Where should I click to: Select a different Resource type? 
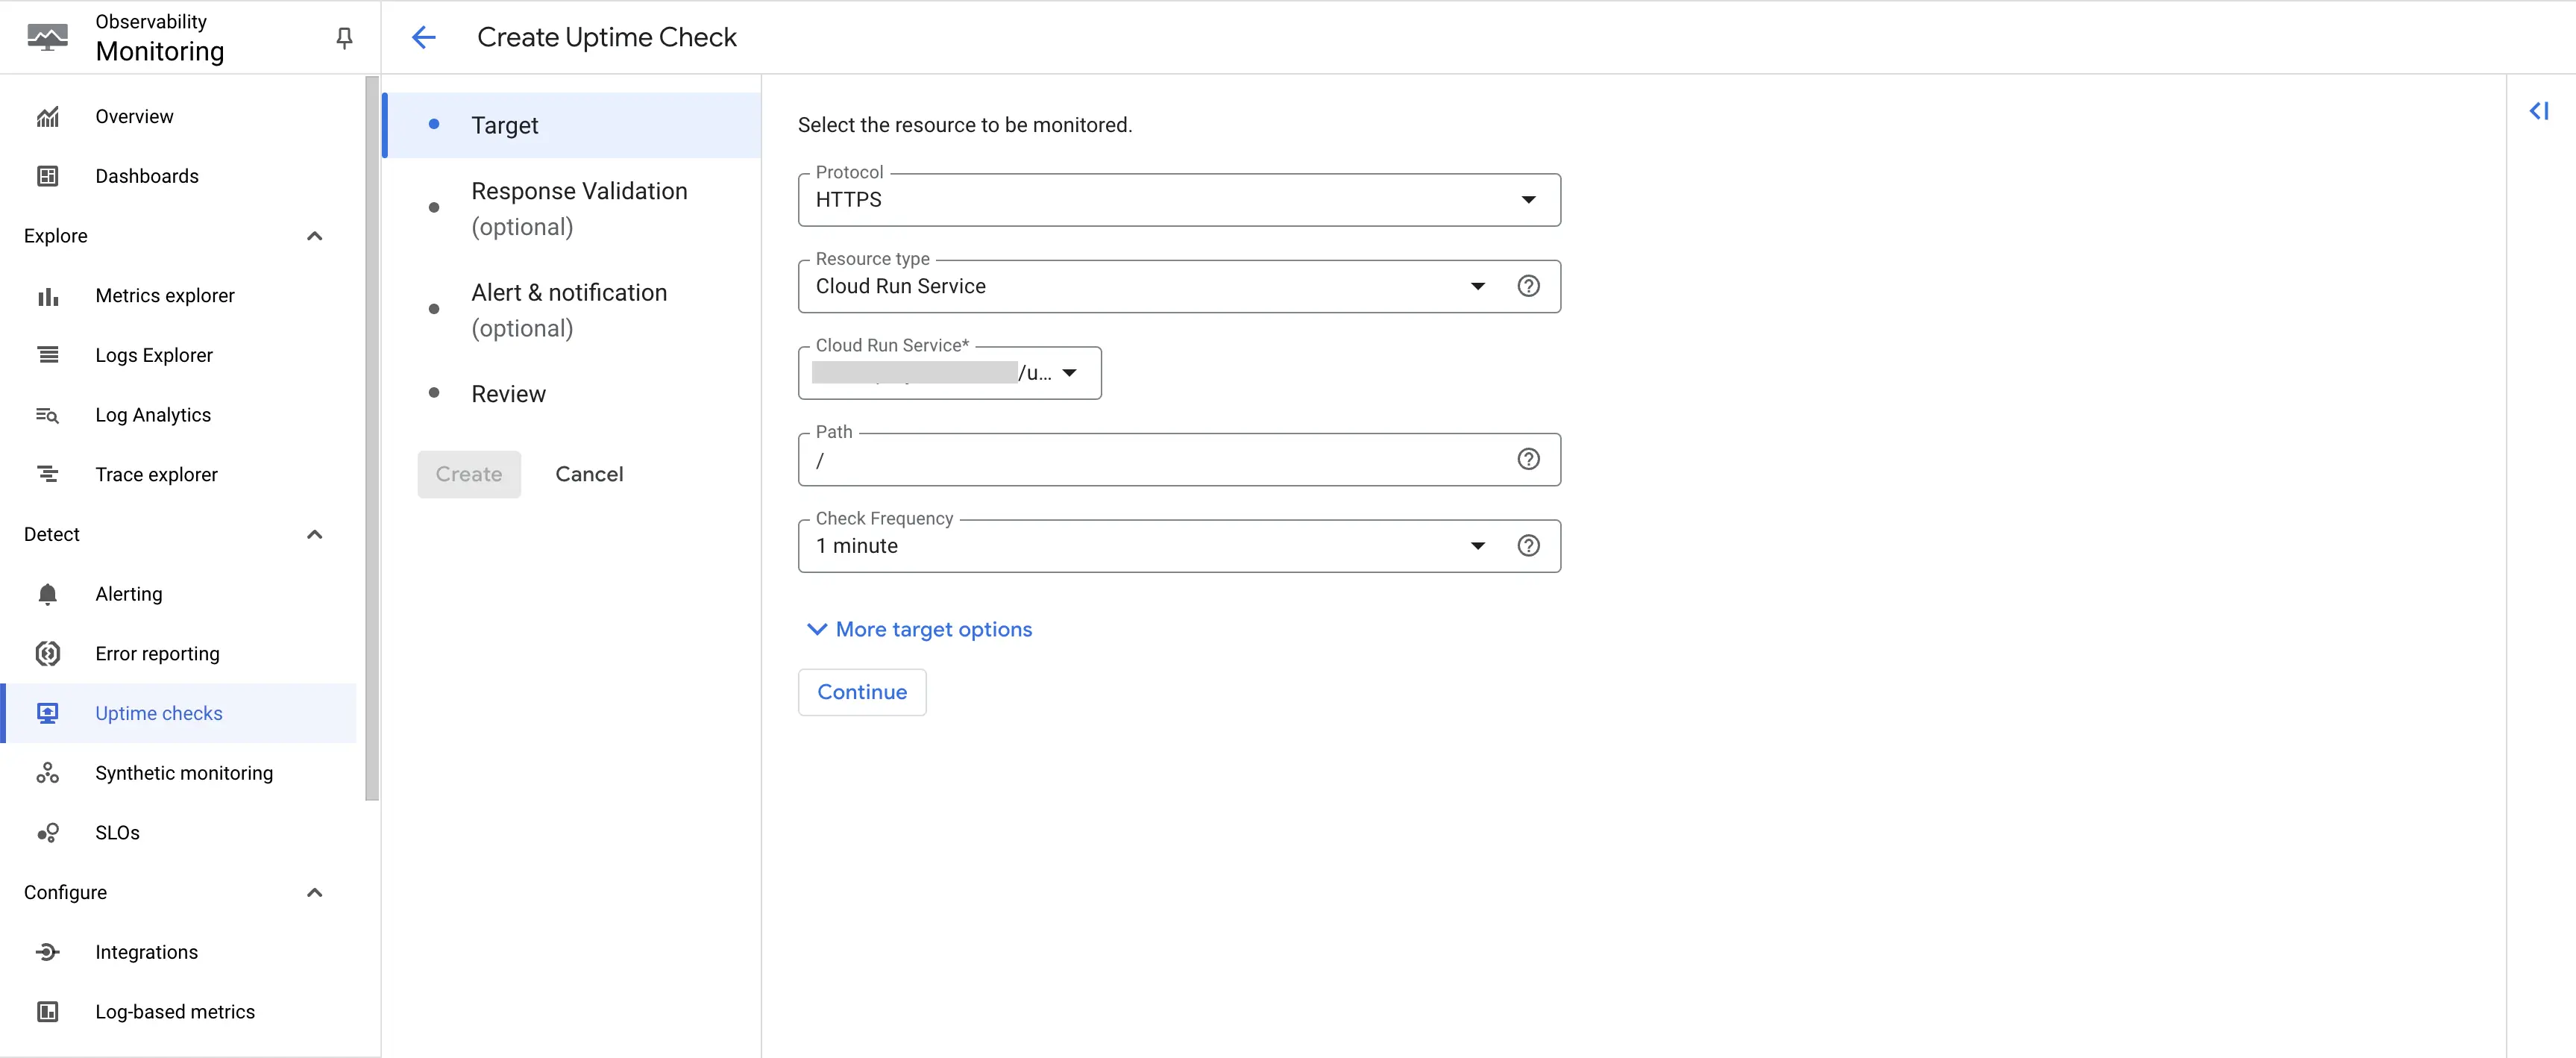(x=1145, y=286)
